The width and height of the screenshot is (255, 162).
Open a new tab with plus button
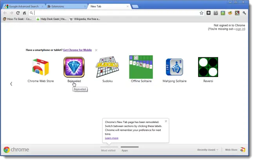(x=135, y=7)
